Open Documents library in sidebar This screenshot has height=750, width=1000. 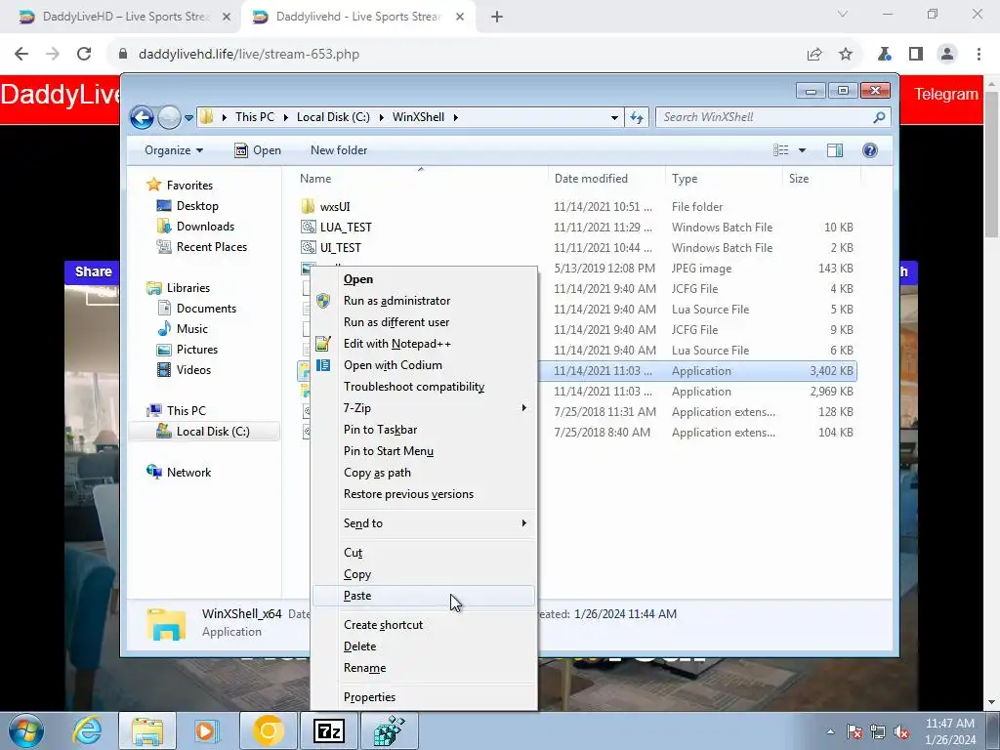pos(206,309)
